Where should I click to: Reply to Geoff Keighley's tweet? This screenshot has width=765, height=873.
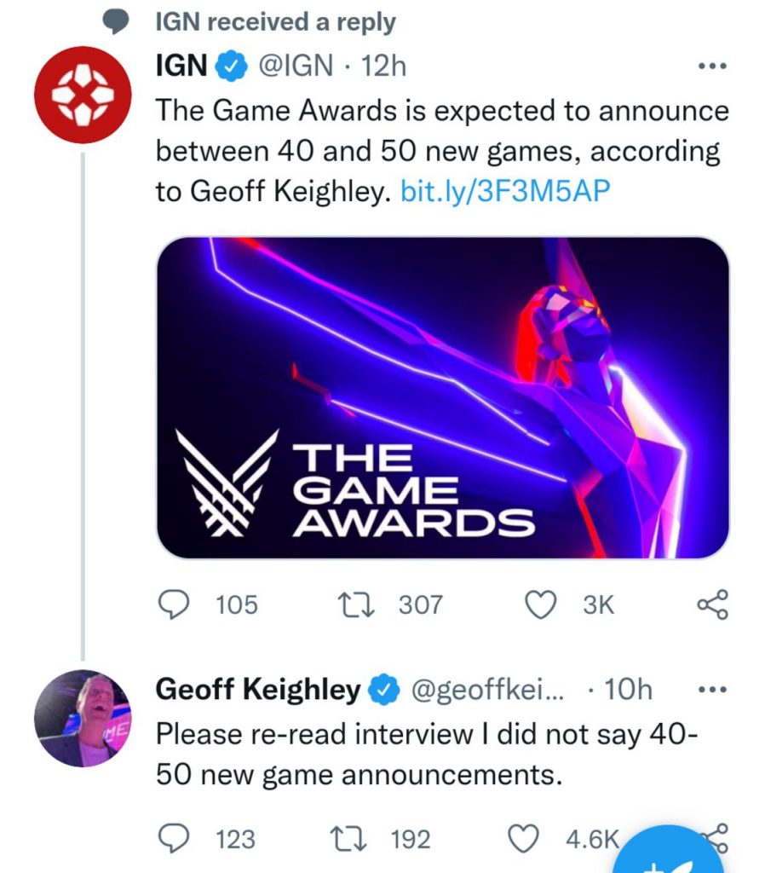175,839
